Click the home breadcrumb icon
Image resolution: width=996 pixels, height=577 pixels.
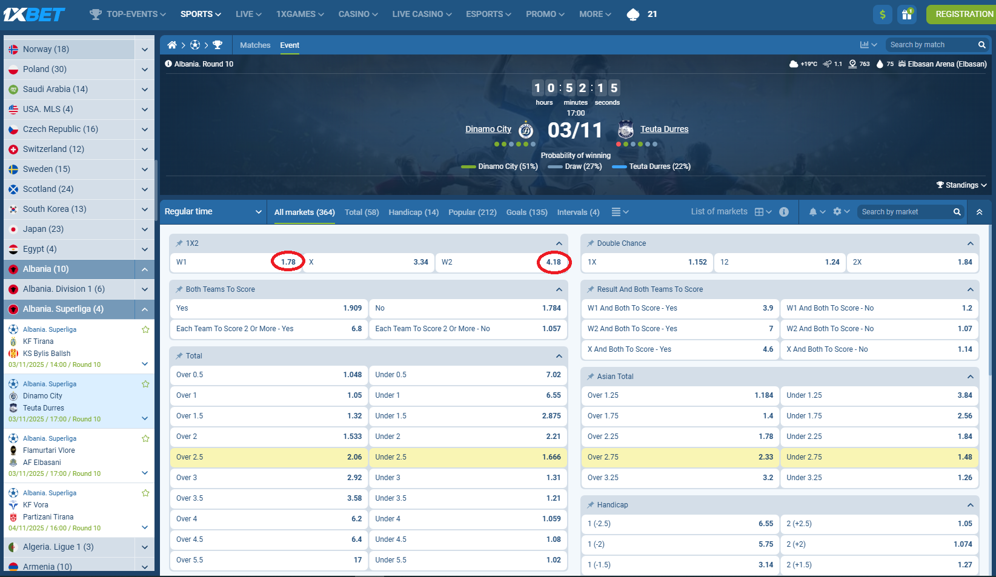coord(172,44)
